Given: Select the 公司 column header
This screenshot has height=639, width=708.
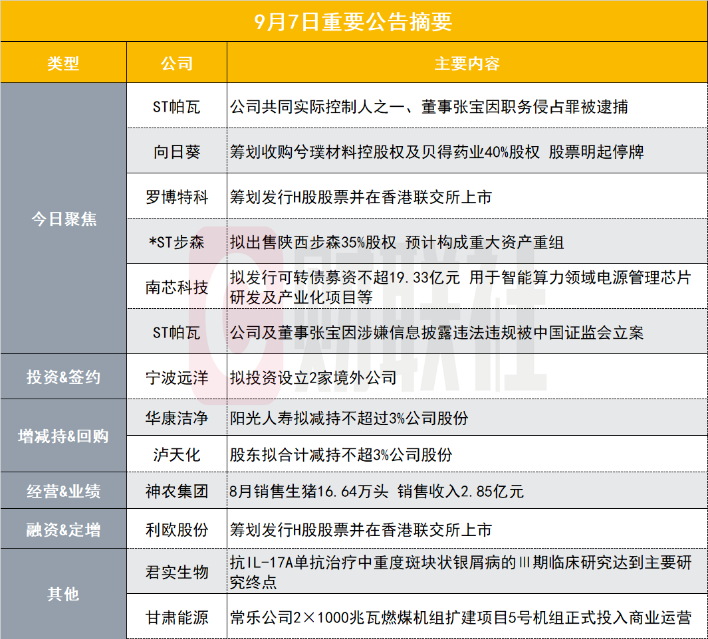Looking at the screenshot, I should pos(177,63).
